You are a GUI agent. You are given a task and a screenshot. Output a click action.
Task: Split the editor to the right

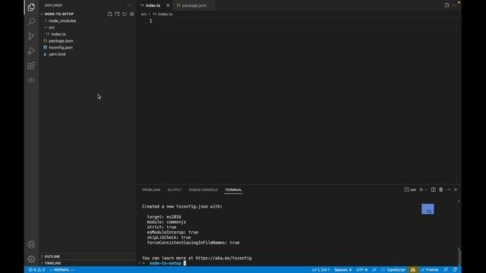[447, 5]
